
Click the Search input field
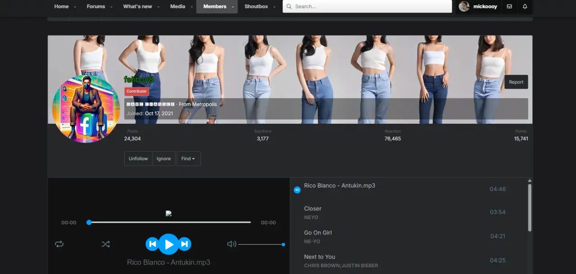367,6
